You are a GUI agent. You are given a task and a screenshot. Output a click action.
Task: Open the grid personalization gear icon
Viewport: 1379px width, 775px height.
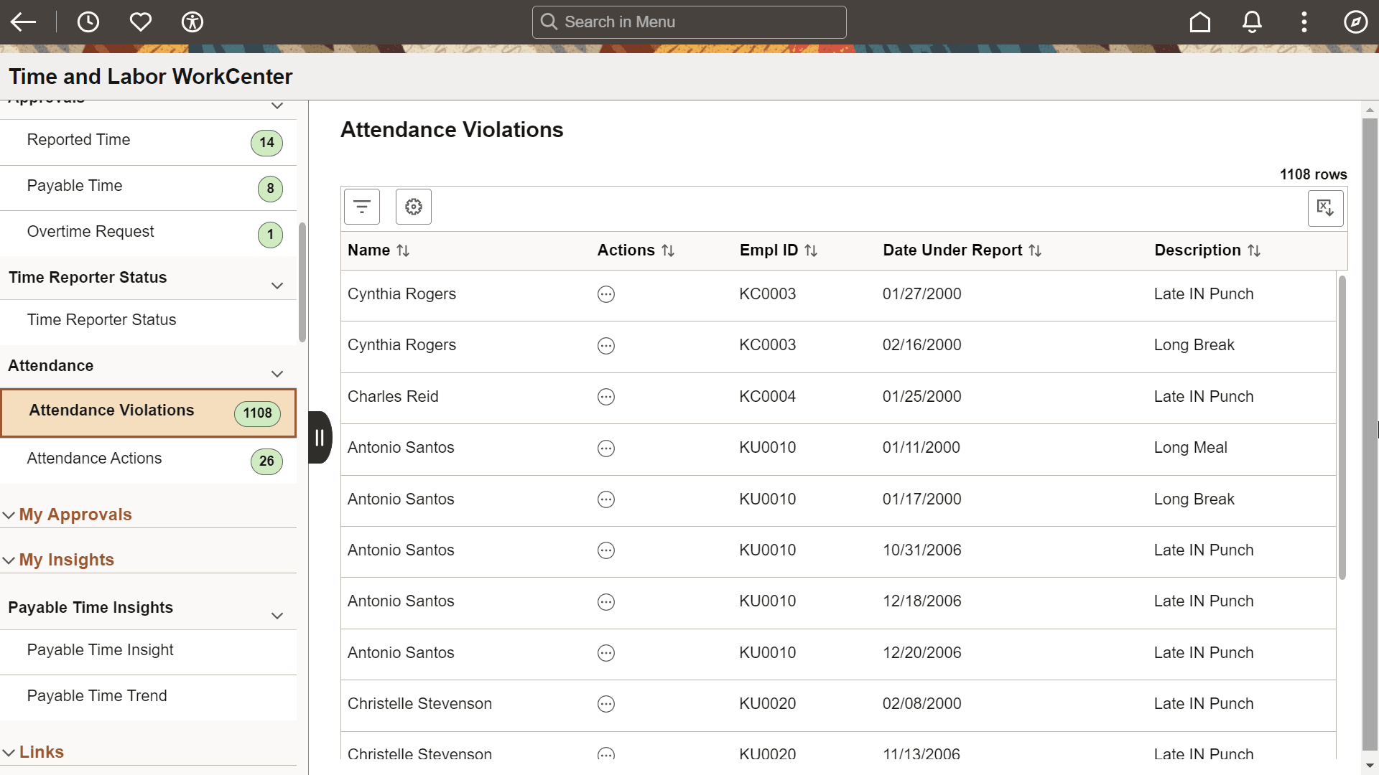413,206
